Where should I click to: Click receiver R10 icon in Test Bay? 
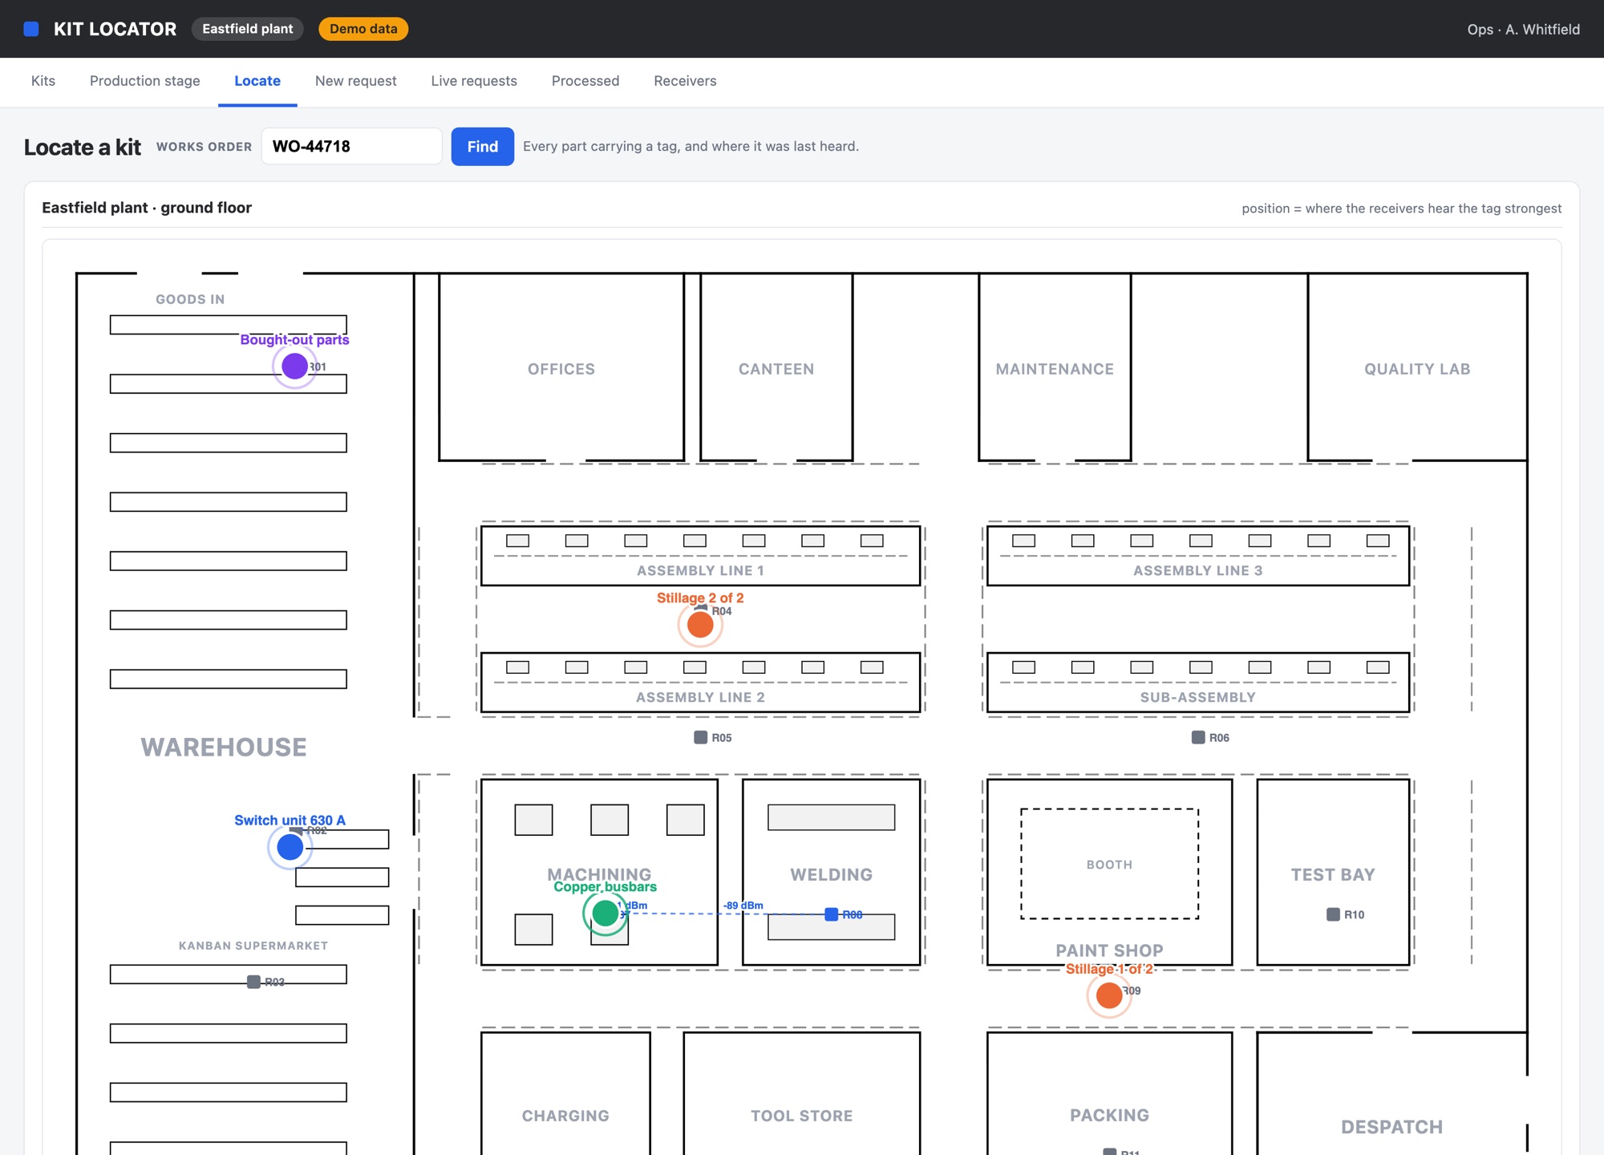point(1333,914)
